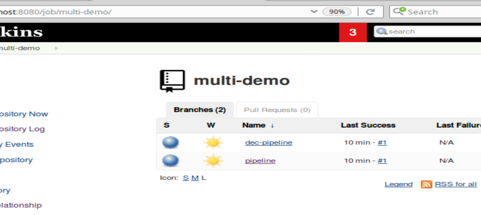
Task: Click the red notification badge showing 3
Action: (352, 32)
